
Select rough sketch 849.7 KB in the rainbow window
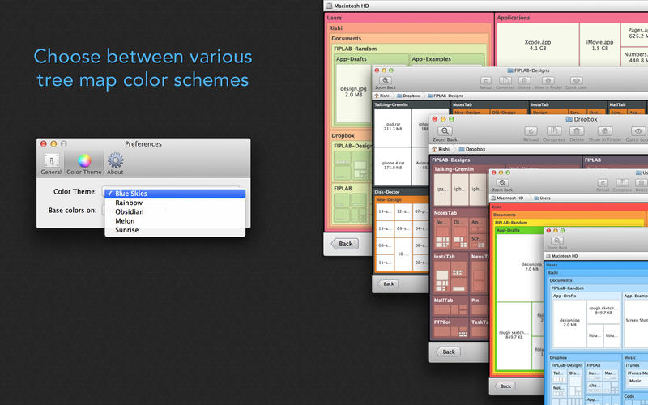[514, 335]
